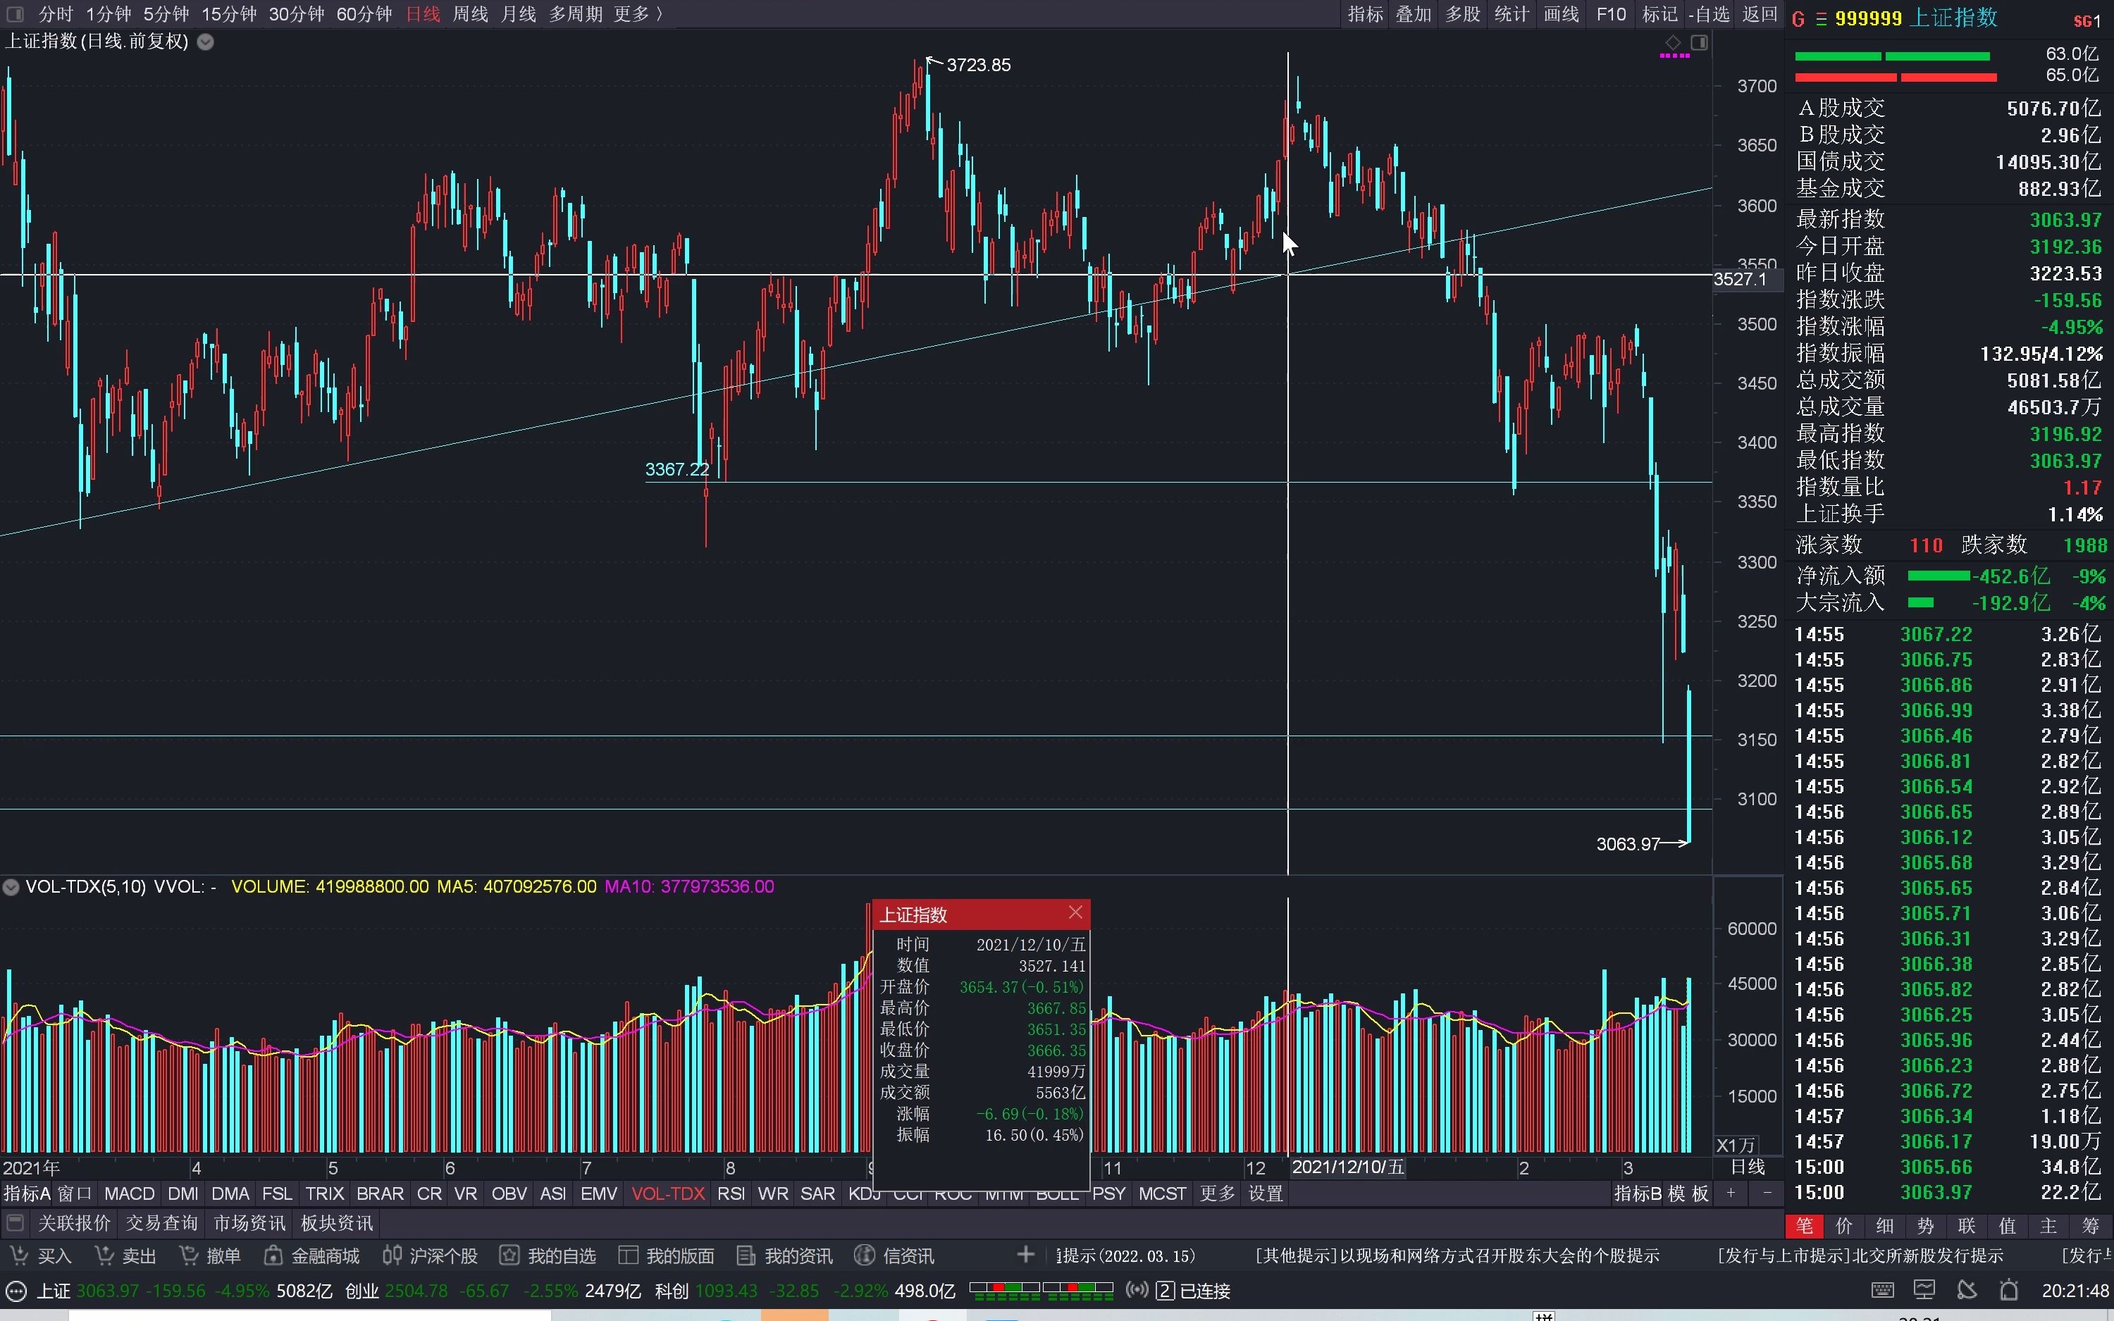Click the 设置 indicator settings button

pos(1265,1193)
